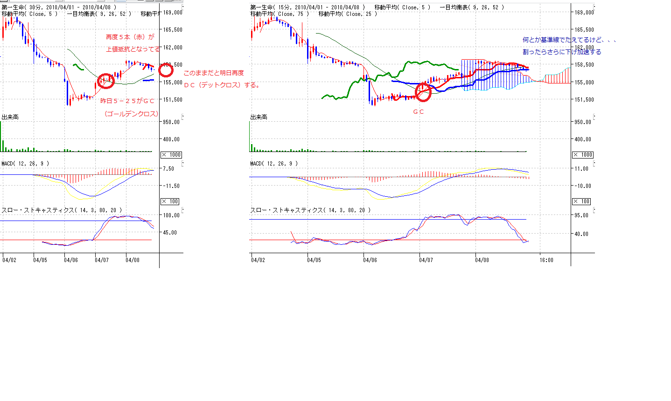Click the ×1000 scale box on the left volume panel
Image resolution: width=671 pixels, height=401 pixels.
tap(171, 155)
